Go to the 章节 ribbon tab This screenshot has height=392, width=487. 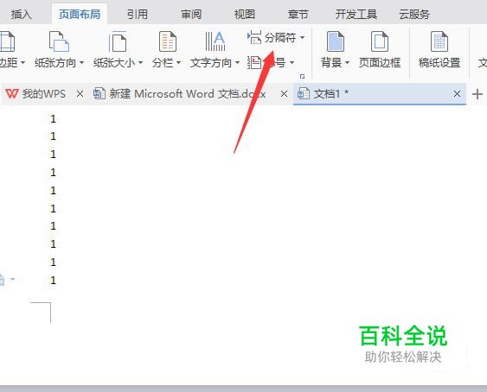tap(298, 15)
